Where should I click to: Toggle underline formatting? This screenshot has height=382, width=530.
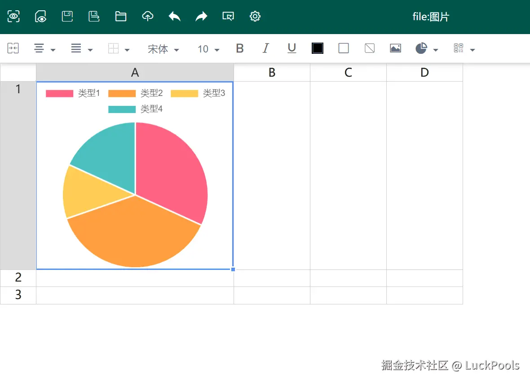point(291,48)
